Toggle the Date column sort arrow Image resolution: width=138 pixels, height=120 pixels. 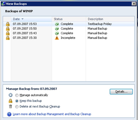pos(23,19)
